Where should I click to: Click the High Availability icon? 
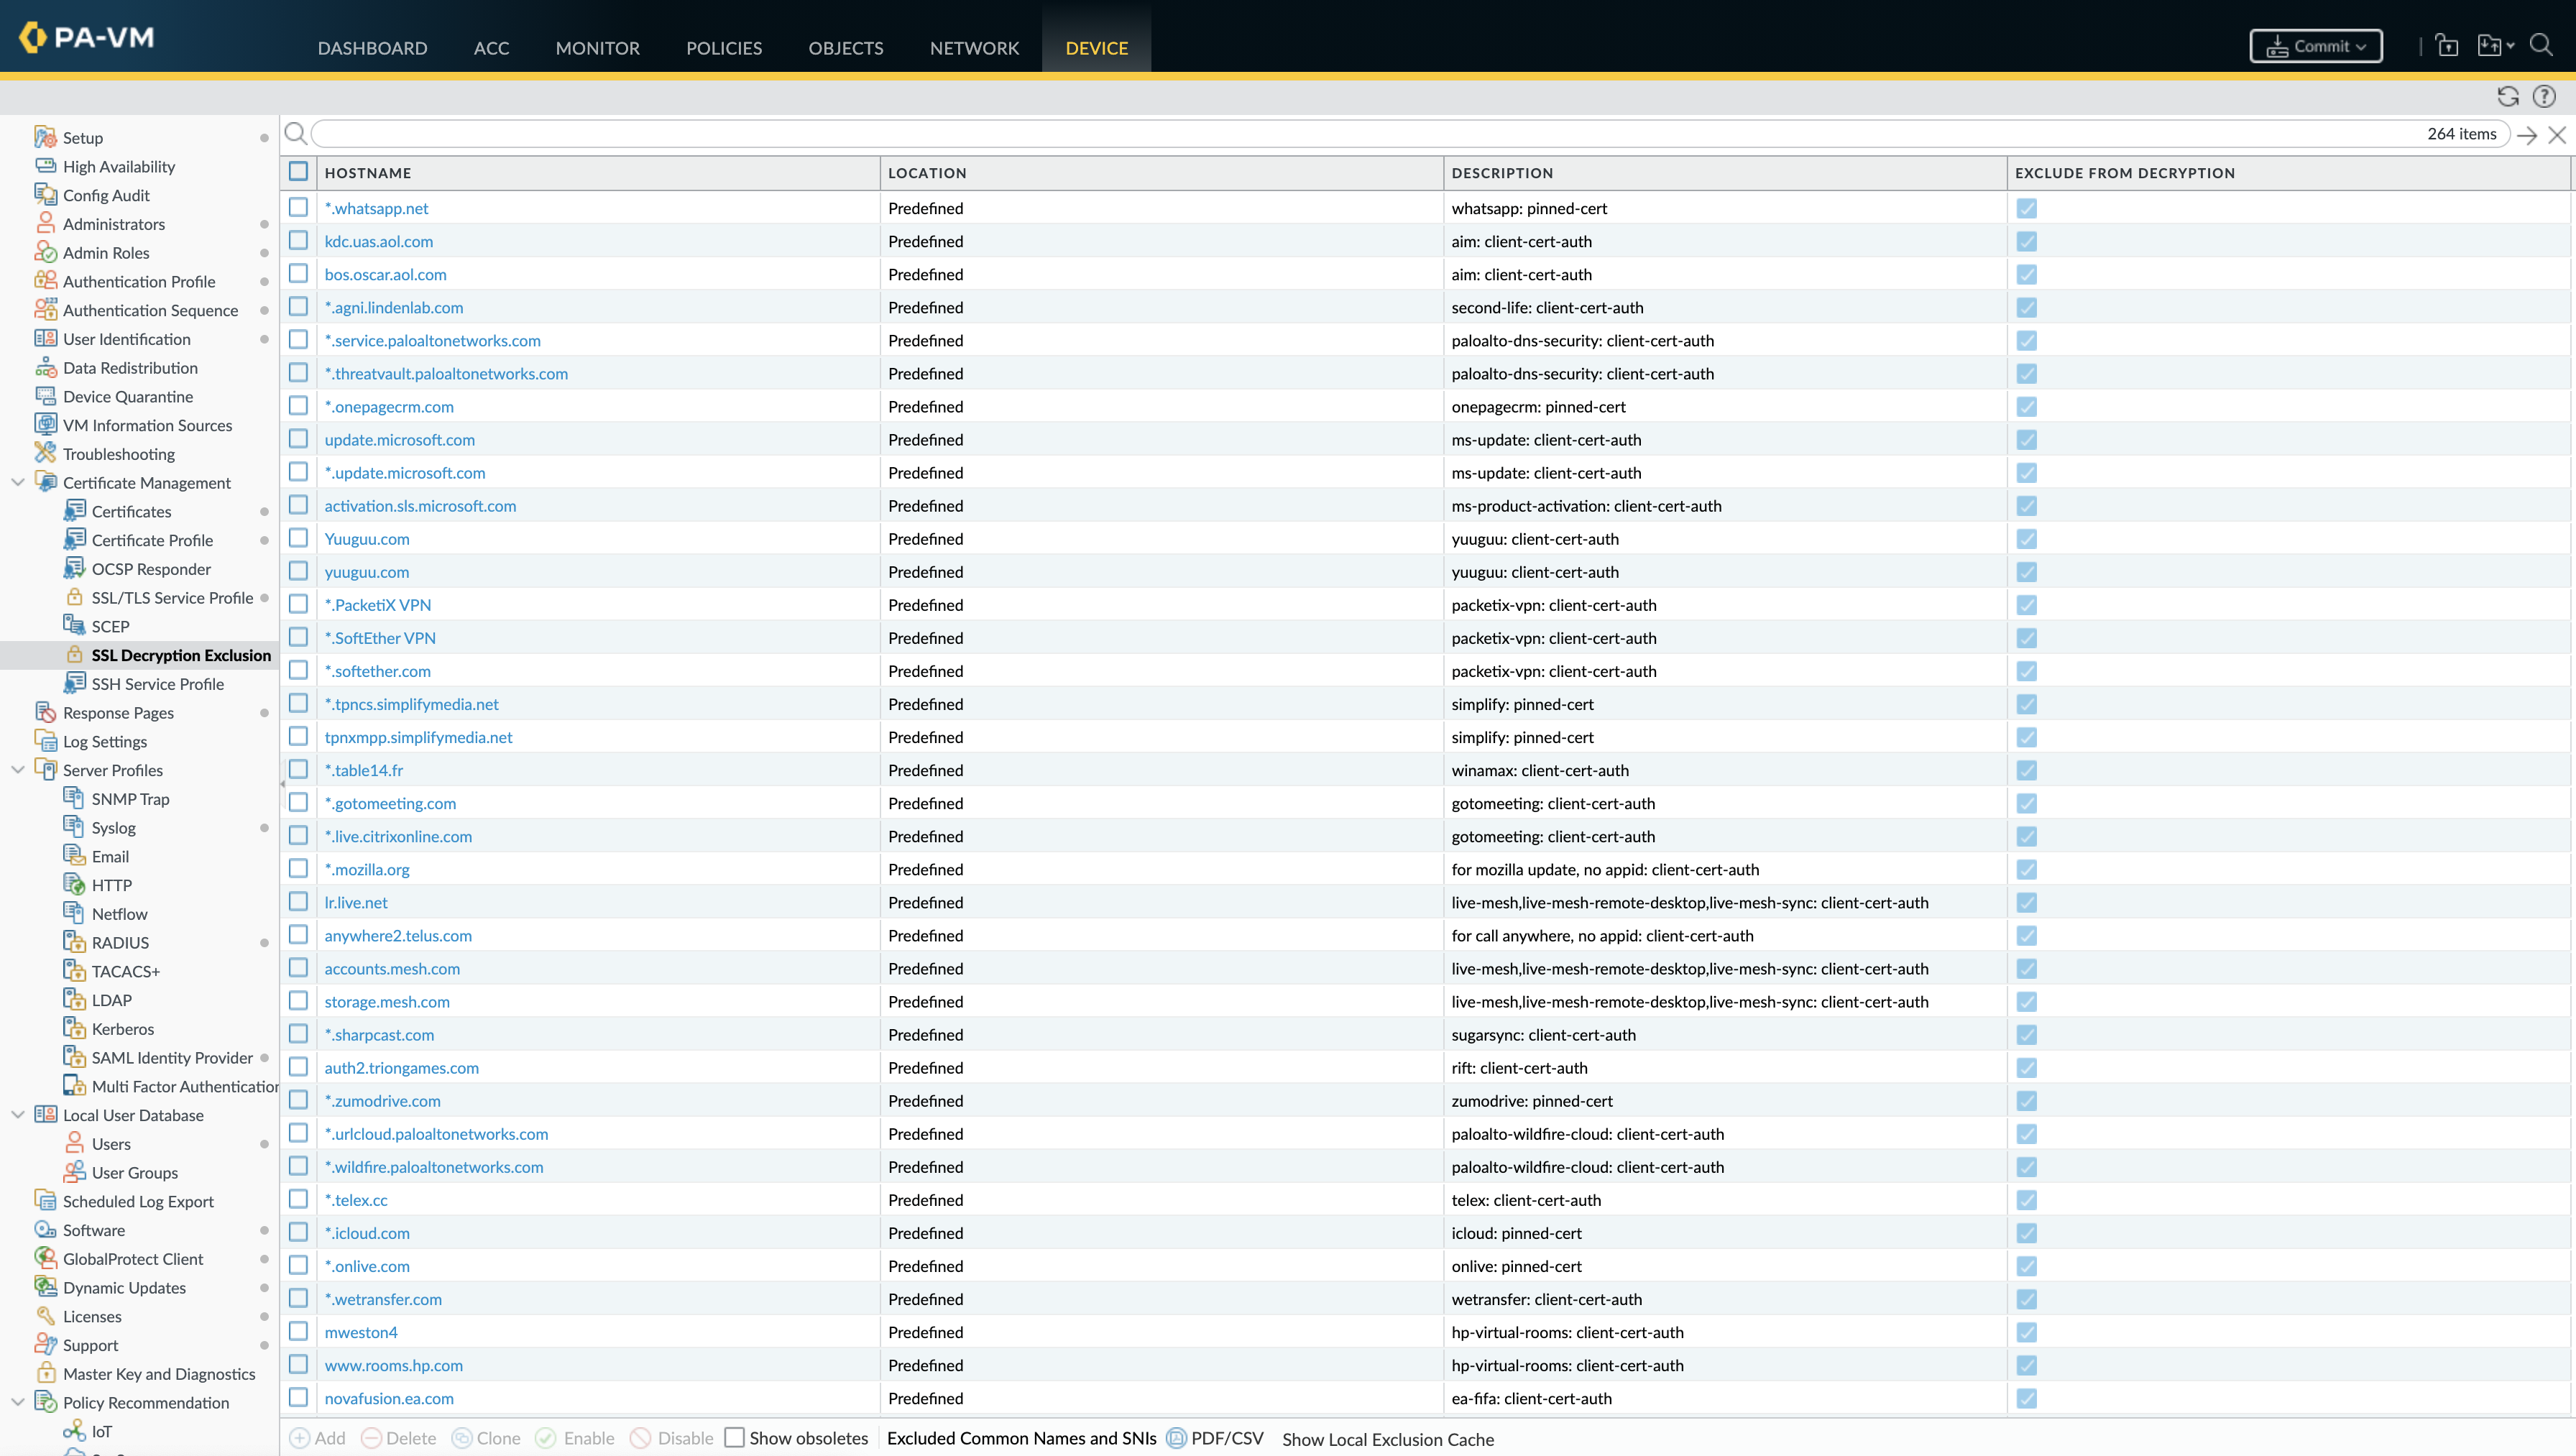(45, 166)
